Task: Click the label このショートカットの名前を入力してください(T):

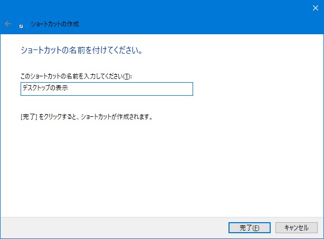Action: [75, 77]
